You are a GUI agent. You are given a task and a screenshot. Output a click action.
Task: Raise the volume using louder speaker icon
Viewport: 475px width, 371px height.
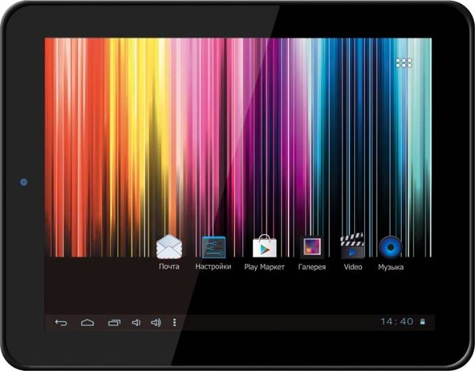[x=156, y=323]
